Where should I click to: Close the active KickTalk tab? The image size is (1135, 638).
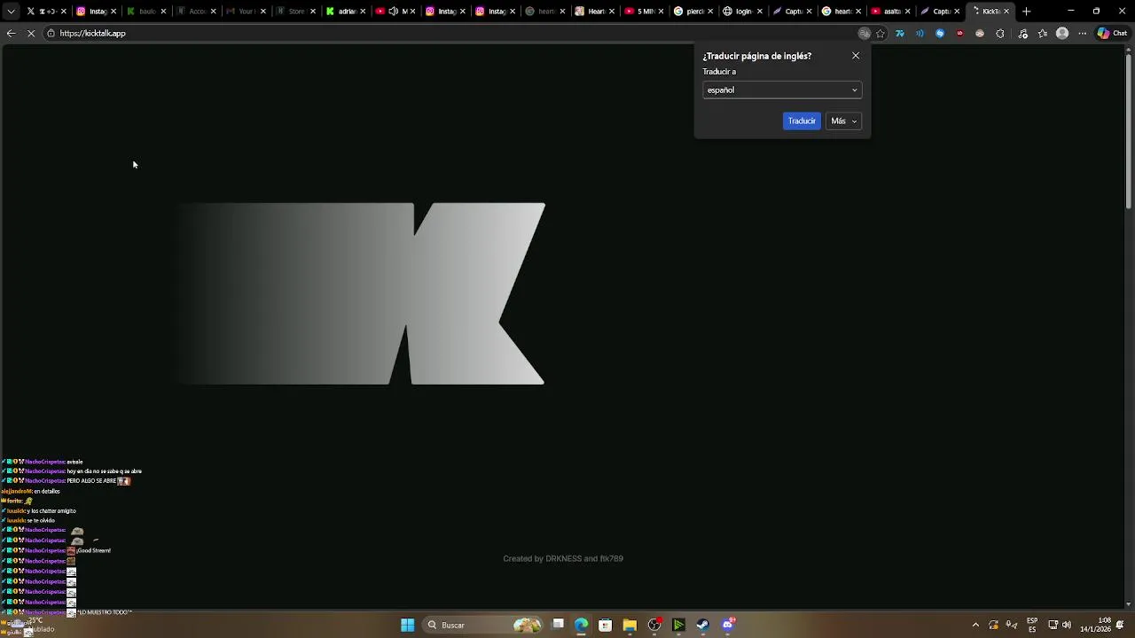[1006, 12]
